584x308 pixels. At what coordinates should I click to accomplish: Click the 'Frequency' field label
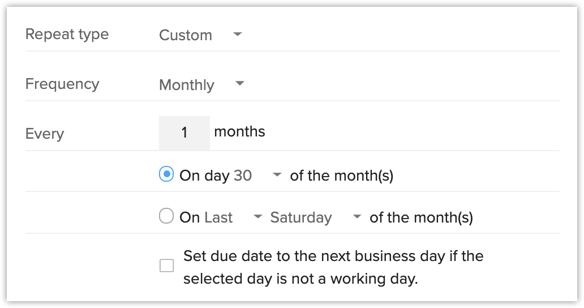[62, 84]
